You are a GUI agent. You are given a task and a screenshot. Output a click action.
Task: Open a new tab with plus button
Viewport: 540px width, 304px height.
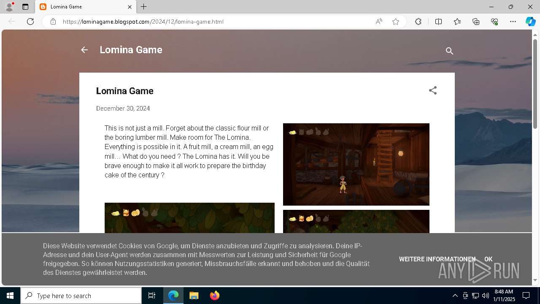click(144, 7)
